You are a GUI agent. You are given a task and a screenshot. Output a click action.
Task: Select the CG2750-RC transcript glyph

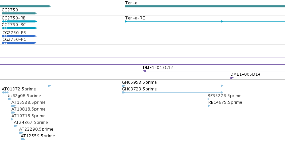(19, 28)
